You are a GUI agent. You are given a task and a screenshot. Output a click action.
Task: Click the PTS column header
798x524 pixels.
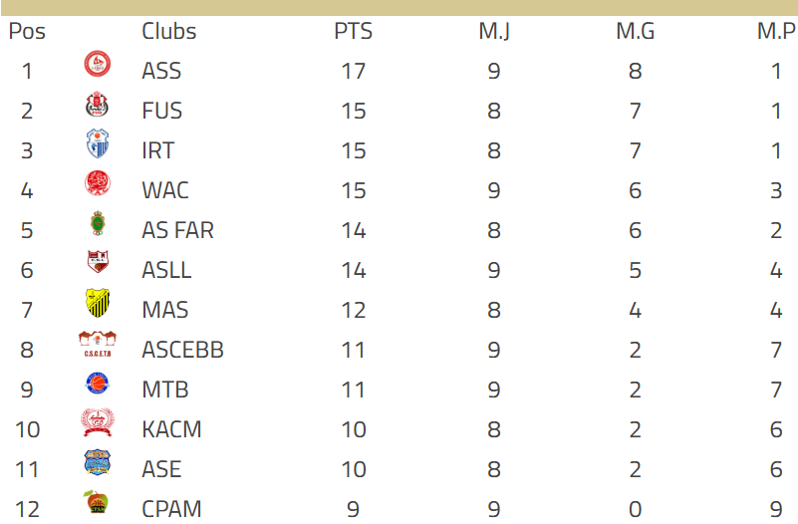[x=353, y=31]
